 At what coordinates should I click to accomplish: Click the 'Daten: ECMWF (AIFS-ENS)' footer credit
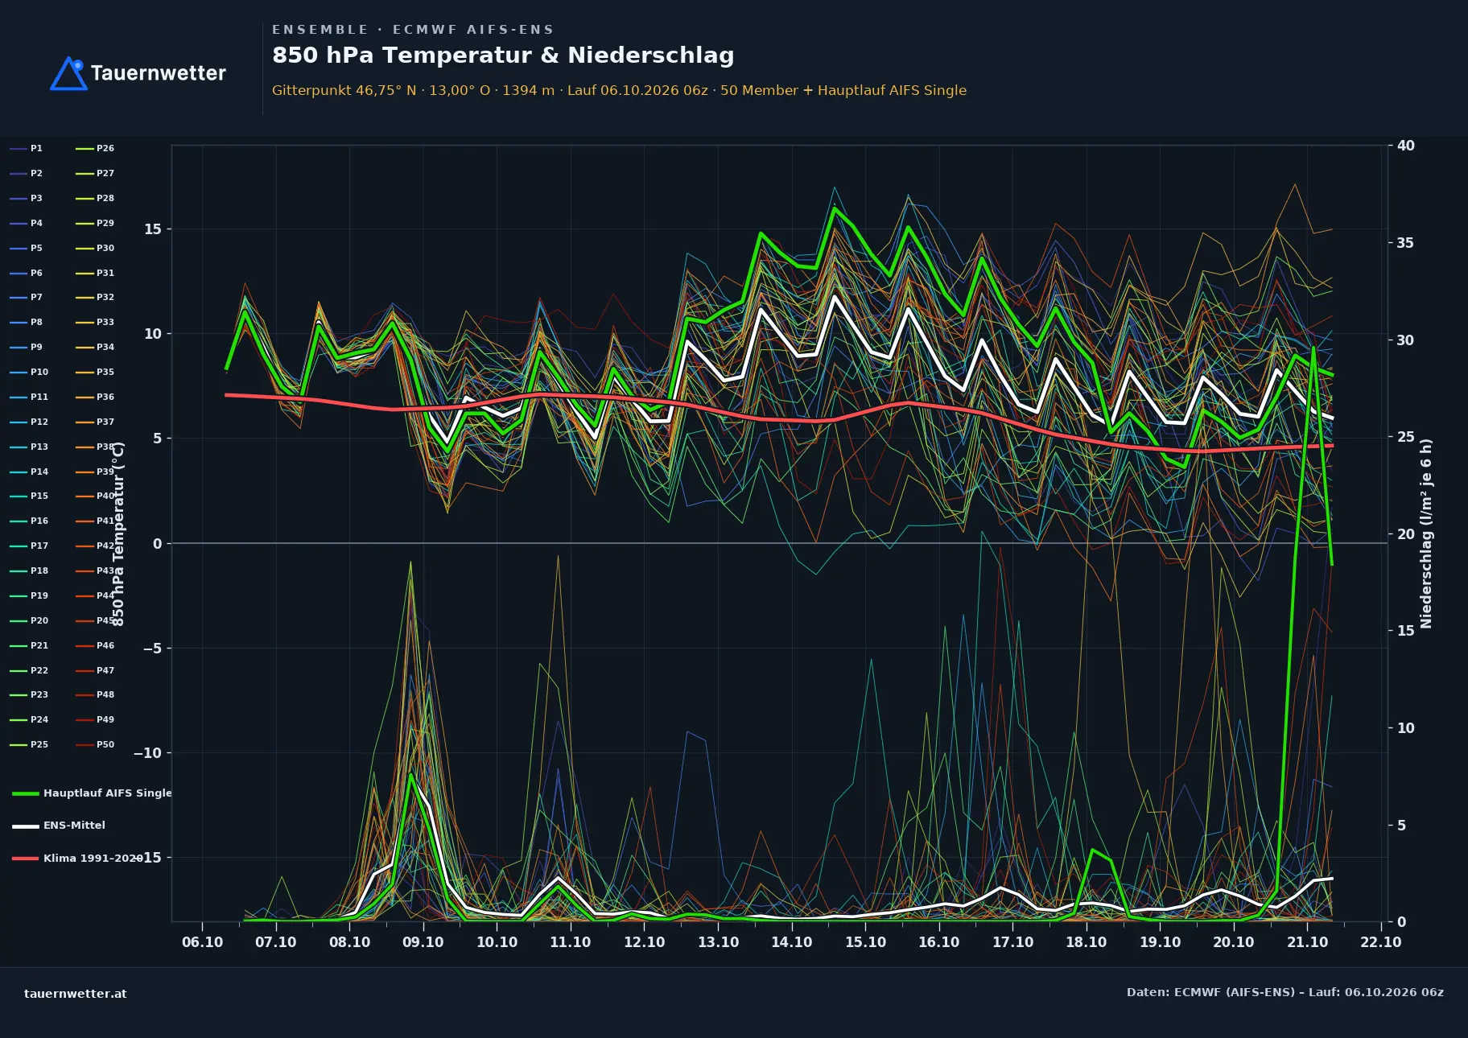point(1285,992)
